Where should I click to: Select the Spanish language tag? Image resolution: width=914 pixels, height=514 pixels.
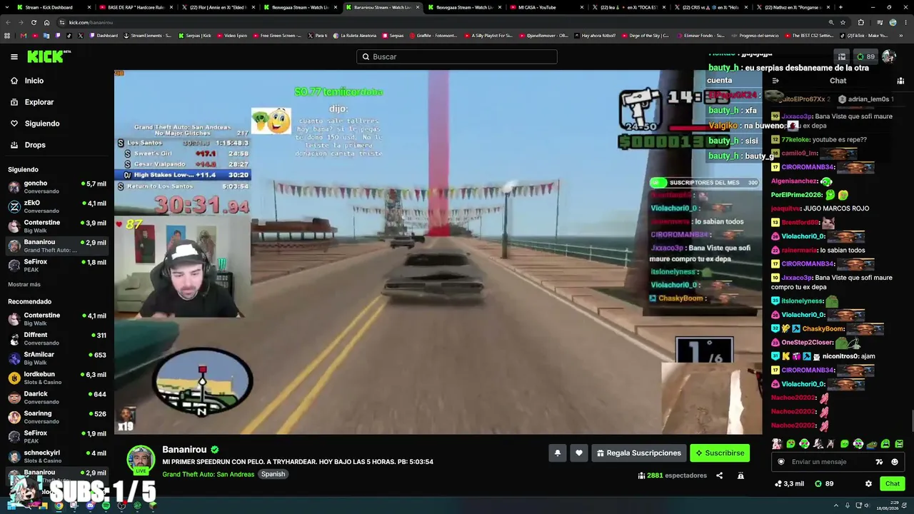(x=273, y=474)
